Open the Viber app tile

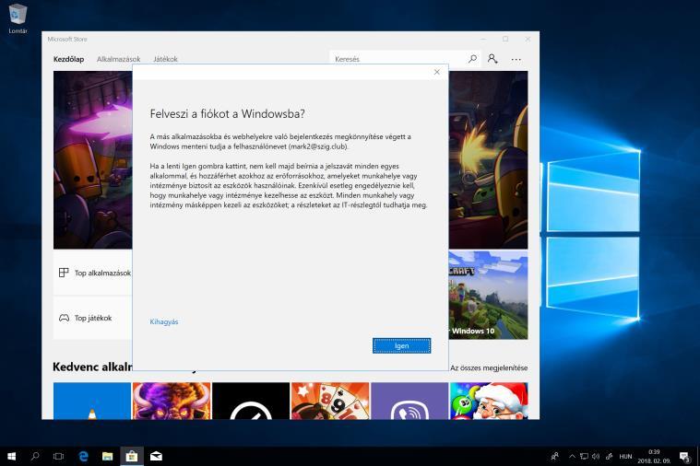click(x=409, y=401)
